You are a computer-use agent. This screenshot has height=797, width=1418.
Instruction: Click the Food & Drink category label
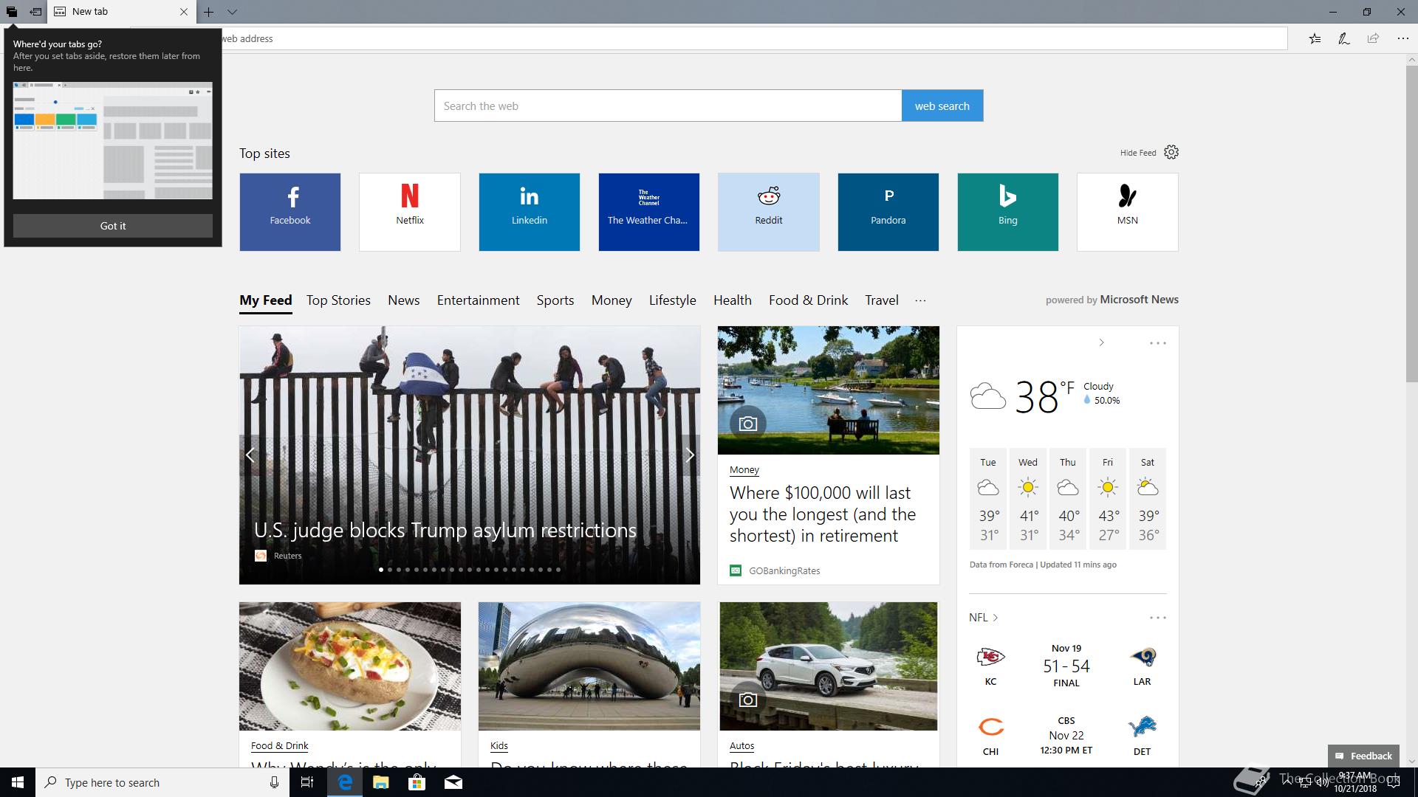[280, 746]
